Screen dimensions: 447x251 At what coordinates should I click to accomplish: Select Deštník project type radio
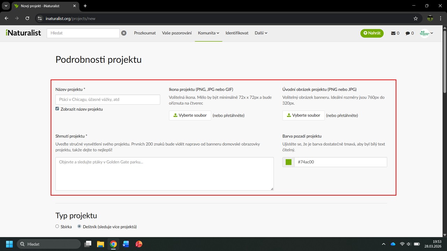pyautogui.click(x=79, y=226)
